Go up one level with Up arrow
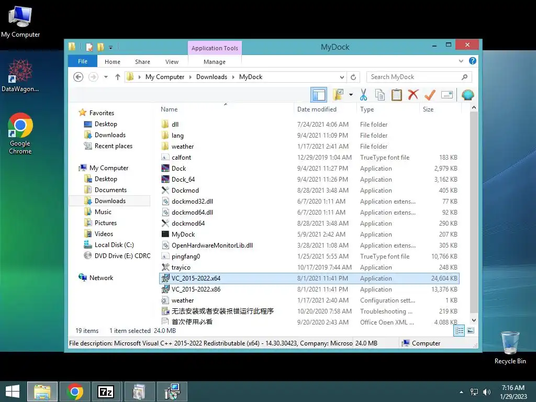This screenshot has width=536, height=402. [118, 77]
